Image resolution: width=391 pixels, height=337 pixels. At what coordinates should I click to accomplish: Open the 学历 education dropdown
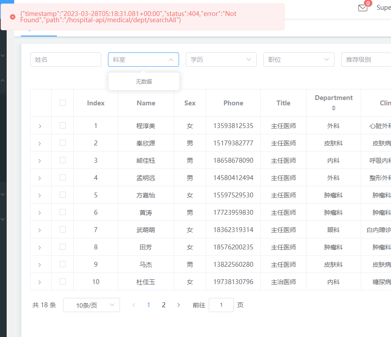[221, 60]
